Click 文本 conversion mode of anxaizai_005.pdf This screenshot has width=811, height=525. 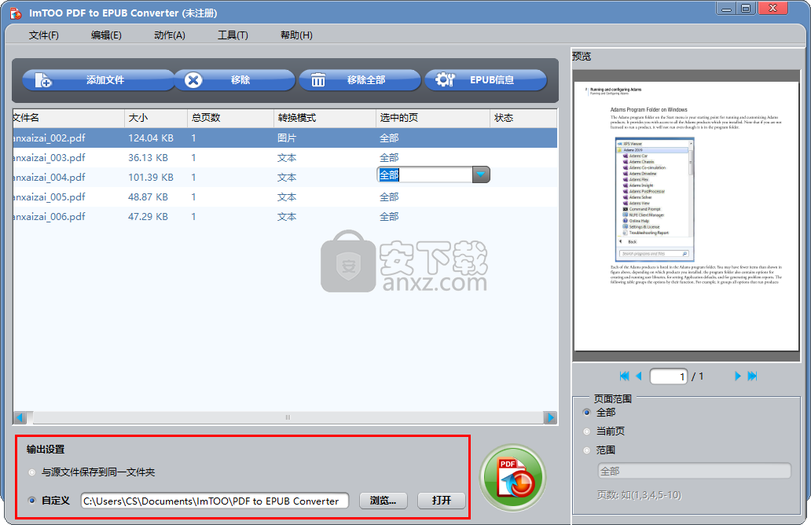tap(287, 197)
